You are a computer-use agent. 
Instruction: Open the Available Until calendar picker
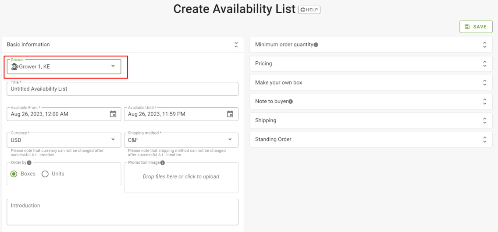tap(230, 114)
